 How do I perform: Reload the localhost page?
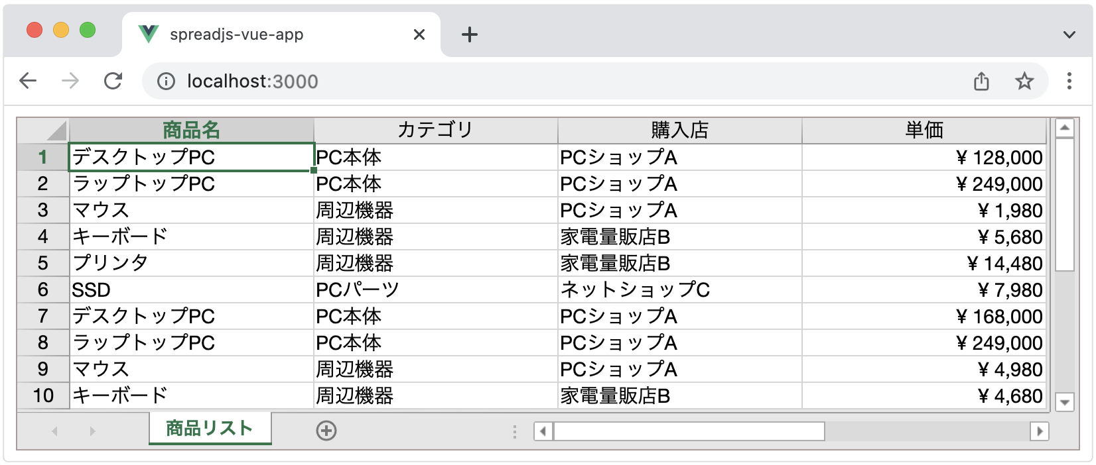113,81
